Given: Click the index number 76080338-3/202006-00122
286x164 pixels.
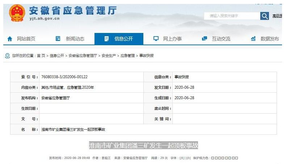Looking at the screenshot, I should pyautogui.click(x=64, y=77).
